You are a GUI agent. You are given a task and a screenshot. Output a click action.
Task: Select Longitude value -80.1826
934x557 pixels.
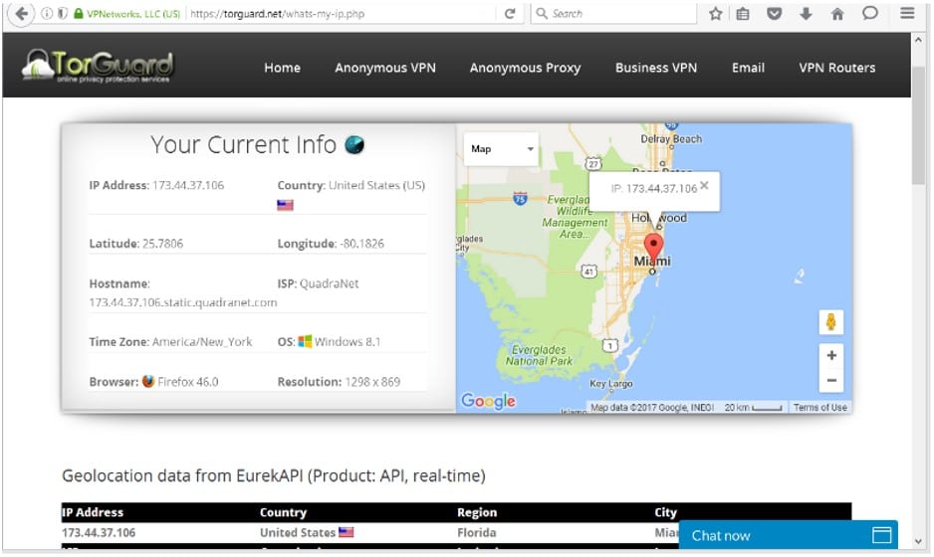[362, 244]
